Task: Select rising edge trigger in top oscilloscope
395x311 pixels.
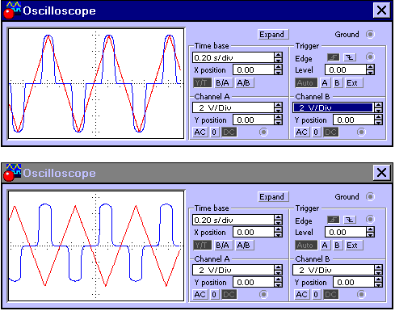Action: (334, 57)
